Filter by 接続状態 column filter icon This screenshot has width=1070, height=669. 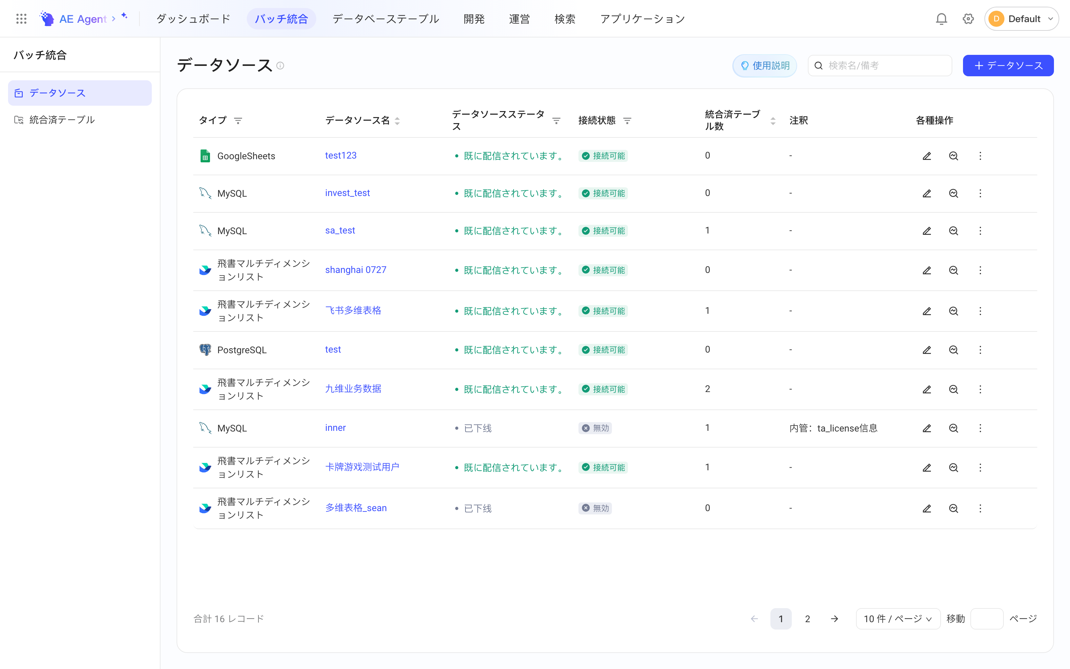click(x=627, y=121)
